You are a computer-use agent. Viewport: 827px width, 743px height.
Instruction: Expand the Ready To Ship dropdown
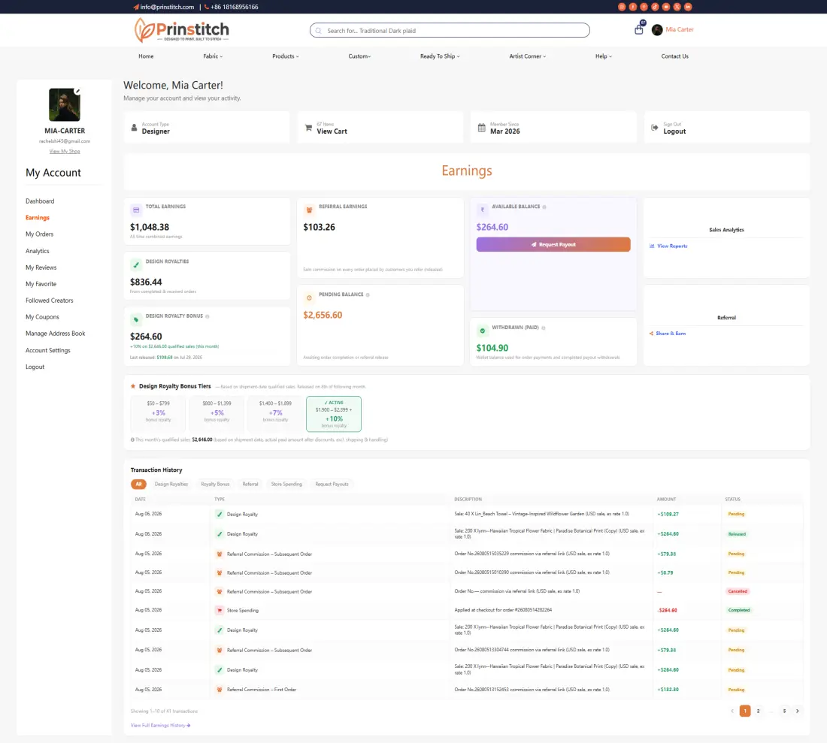pos(440,56)
